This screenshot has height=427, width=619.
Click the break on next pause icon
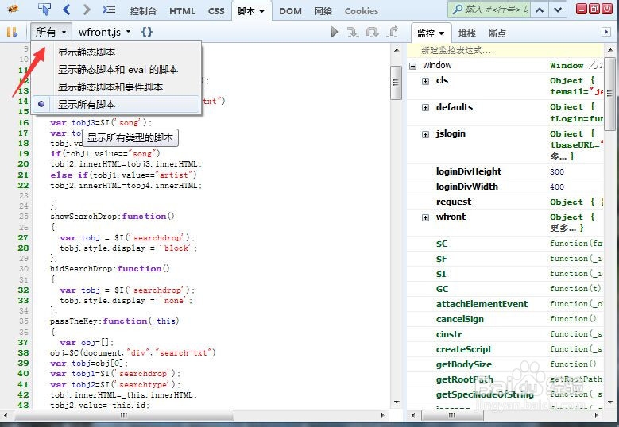[x=12, y=32]
